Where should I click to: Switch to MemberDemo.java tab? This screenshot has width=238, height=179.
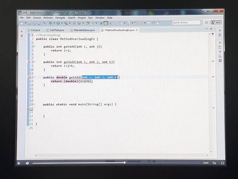83,30
